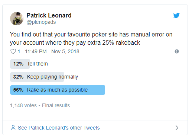Image resolution: width=192 pixels, height=137 pixels.
Task: Click the like count number 1
Action: coord(19,51)
